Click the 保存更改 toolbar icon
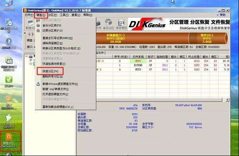 click(121, 24)
